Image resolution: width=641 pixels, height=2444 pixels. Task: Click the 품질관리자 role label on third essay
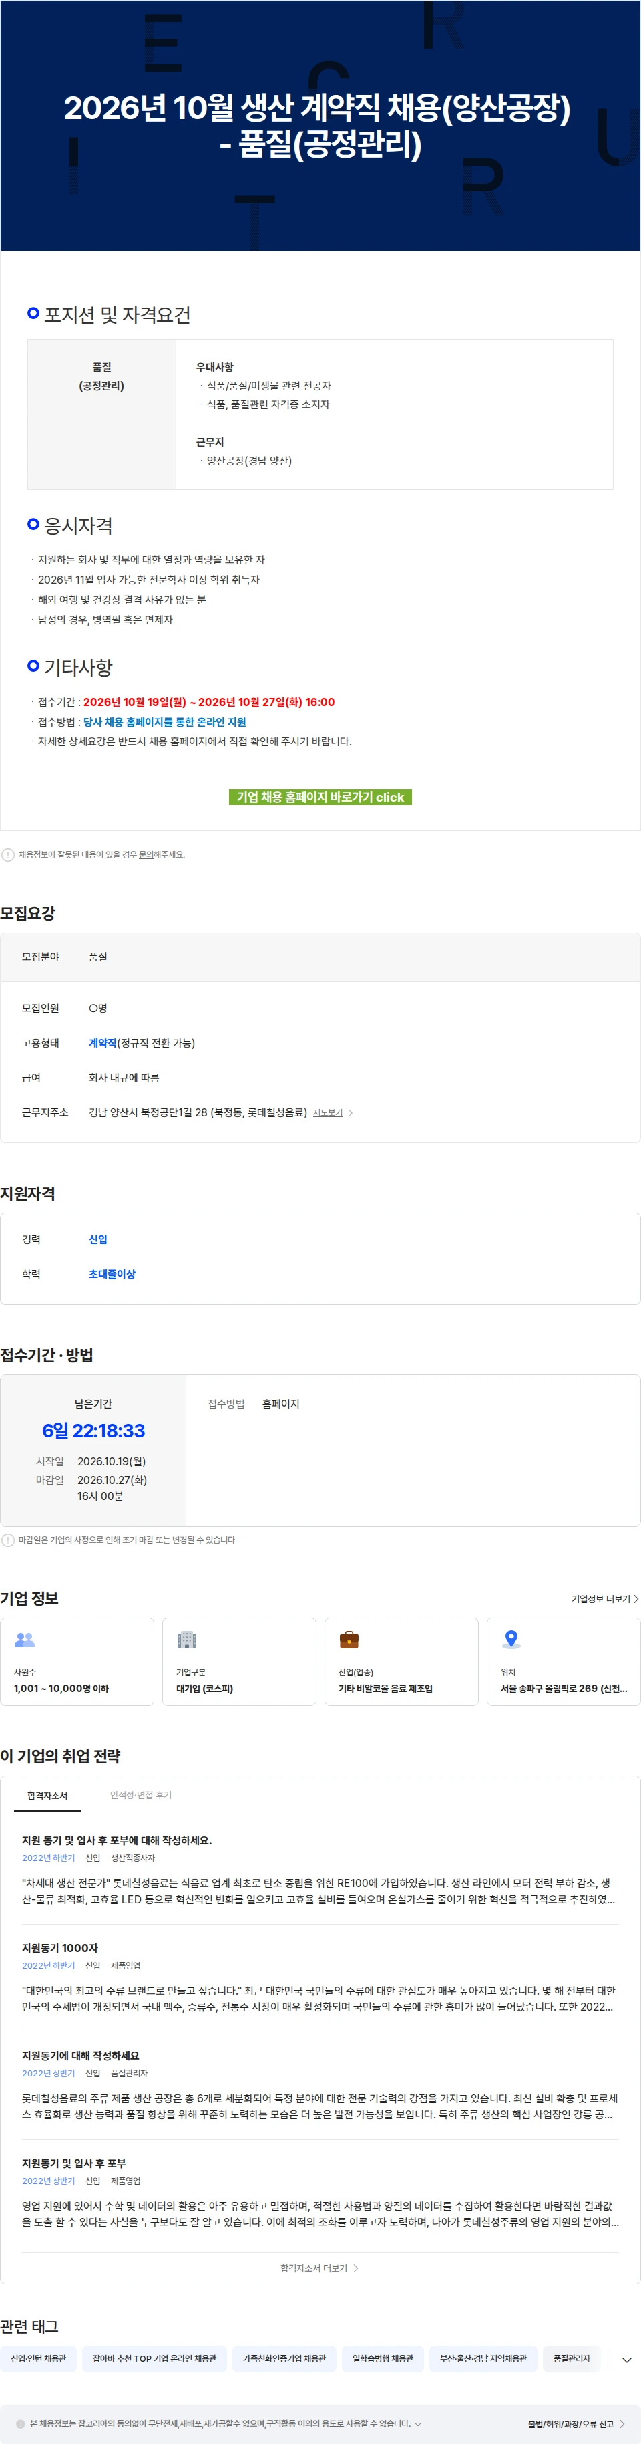pos(129,2073)
